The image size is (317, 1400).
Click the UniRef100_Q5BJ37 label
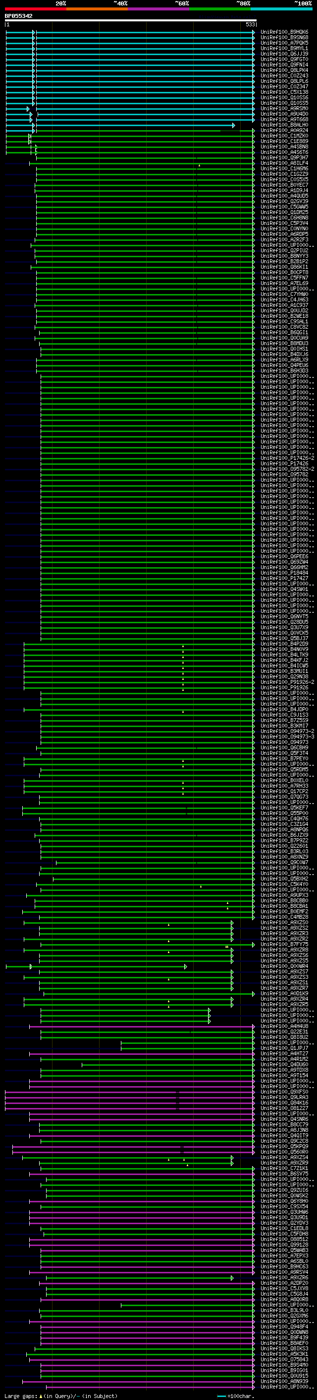pos(284,639)
